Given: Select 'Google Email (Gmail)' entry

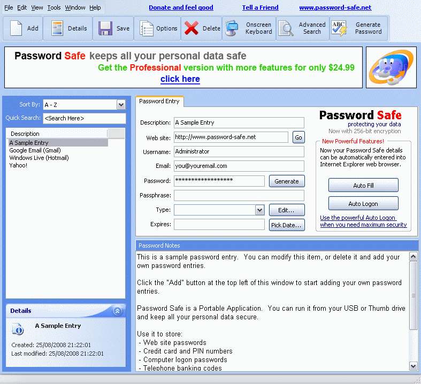Looking at the screenshot, I should [x=35, y=150].
